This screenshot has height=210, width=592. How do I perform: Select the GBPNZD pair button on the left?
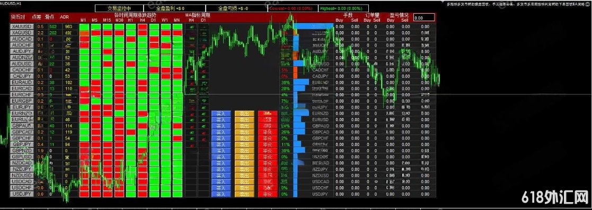22,151
